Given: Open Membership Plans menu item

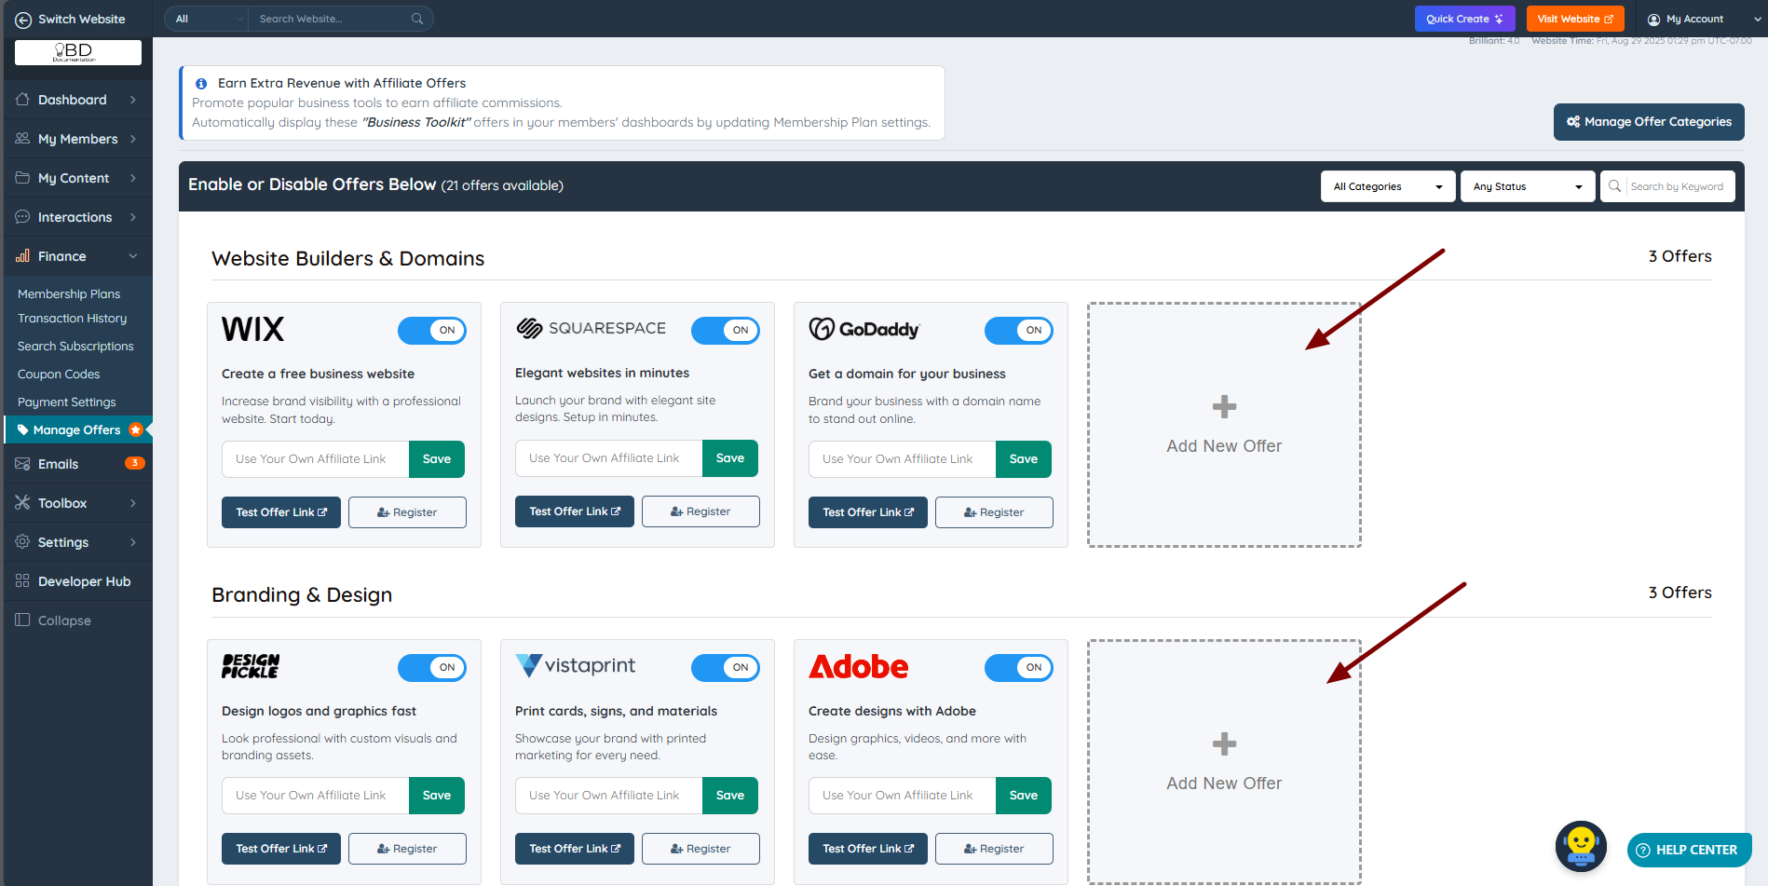Looking at the screenshot, I should [x=69, y=293].
